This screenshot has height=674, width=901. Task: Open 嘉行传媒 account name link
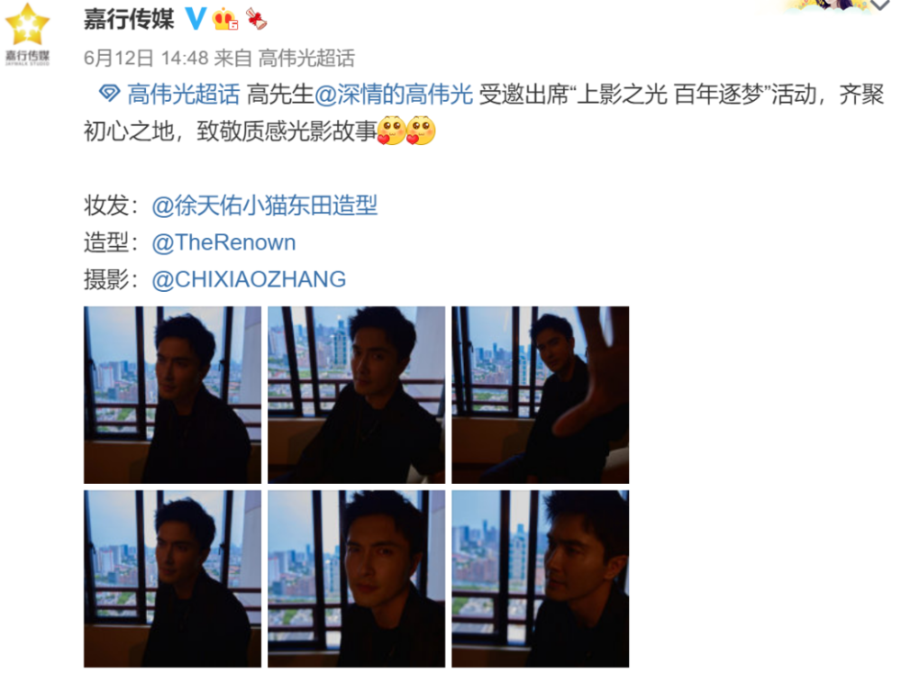point(129,19)
